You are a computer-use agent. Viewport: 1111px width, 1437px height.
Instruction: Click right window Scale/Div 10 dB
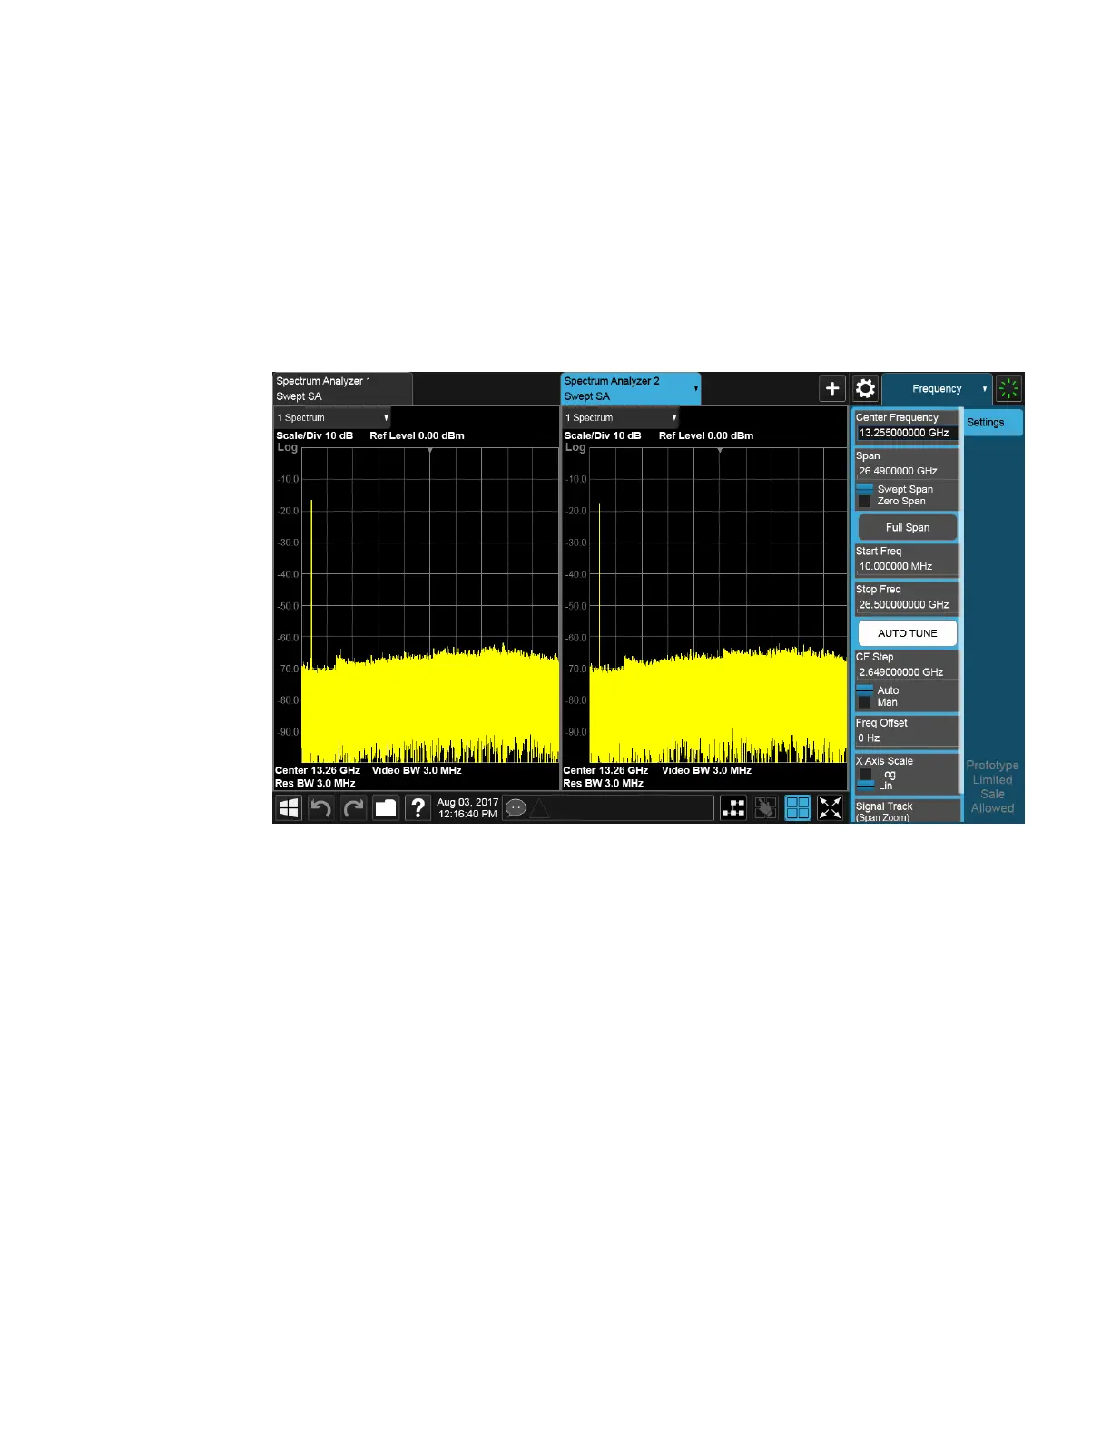[603, 435]
